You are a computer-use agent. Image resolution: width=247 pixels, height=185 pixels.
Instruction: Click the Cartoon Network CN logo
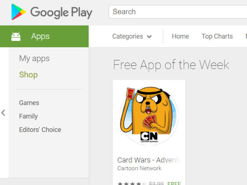[149, 136]
